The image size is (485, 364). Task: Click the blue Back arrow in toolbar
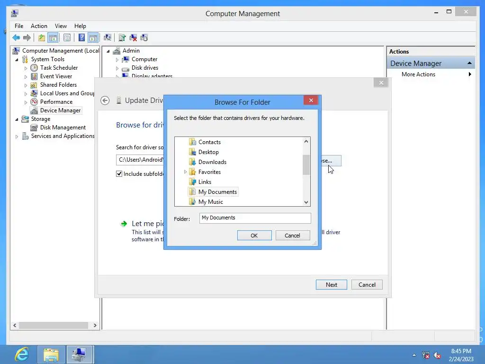tap(16, 38)
